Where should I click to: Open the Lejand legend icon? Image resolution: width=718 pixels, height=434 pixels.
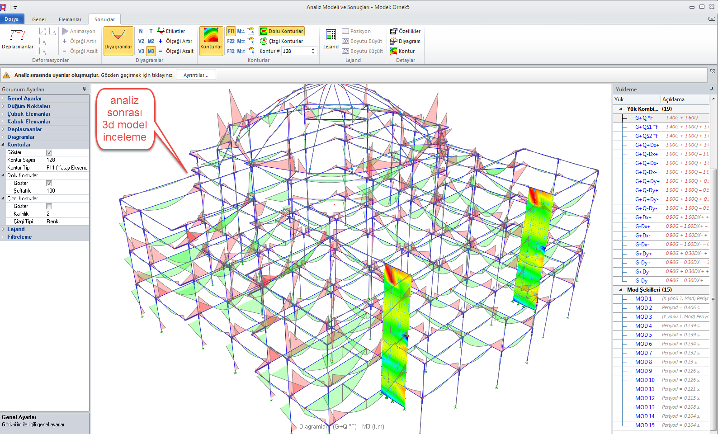point(331,40)
